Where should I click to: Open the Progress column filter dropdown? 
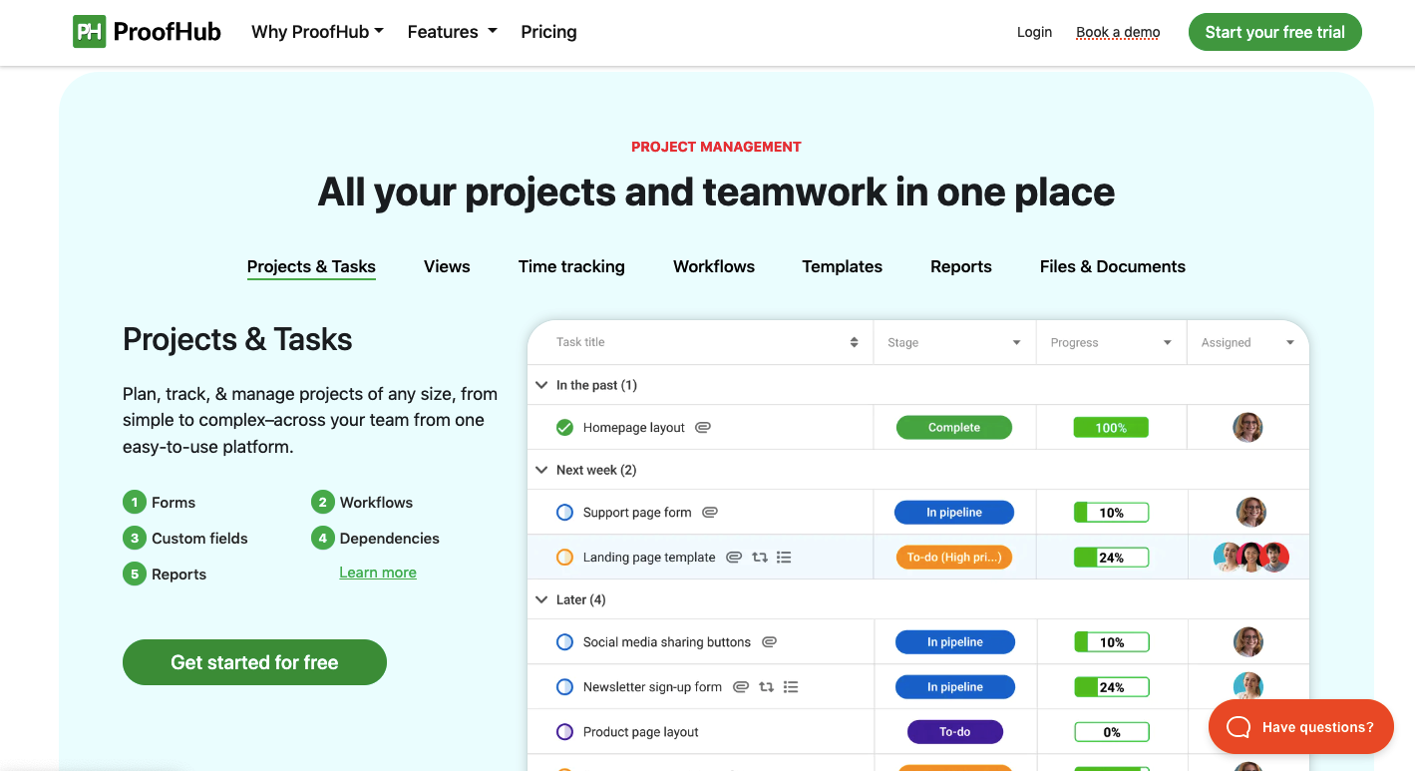coord(1167,343)
